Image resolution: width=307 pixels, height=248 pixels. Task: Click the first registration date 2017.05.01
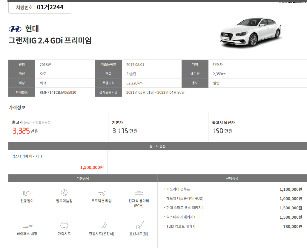point(135,65)
